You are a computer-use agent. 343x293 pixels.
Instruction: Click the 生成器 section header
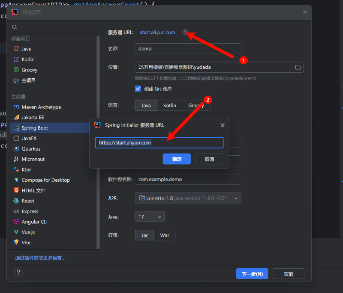18,96
